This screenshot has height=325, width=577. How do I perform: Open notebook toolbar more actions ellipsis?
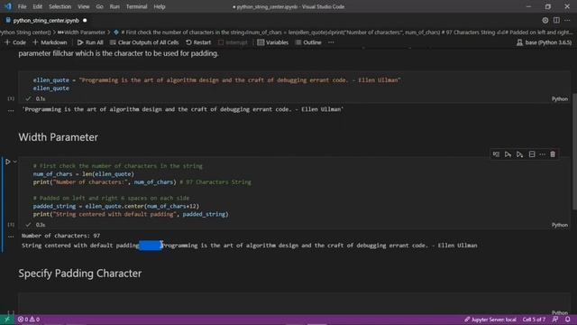pos(331,42)
